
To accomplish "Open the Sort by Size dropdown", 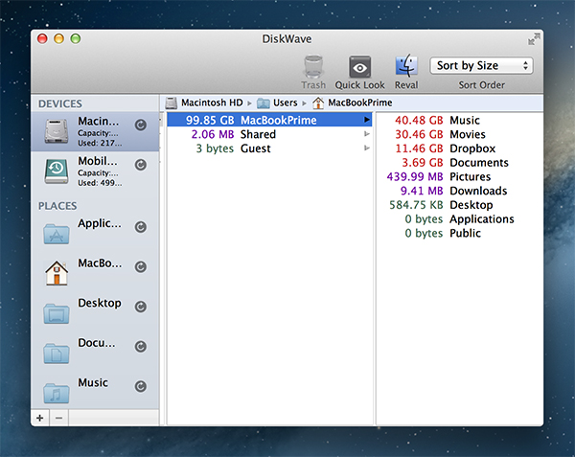I will coord(481,66).
